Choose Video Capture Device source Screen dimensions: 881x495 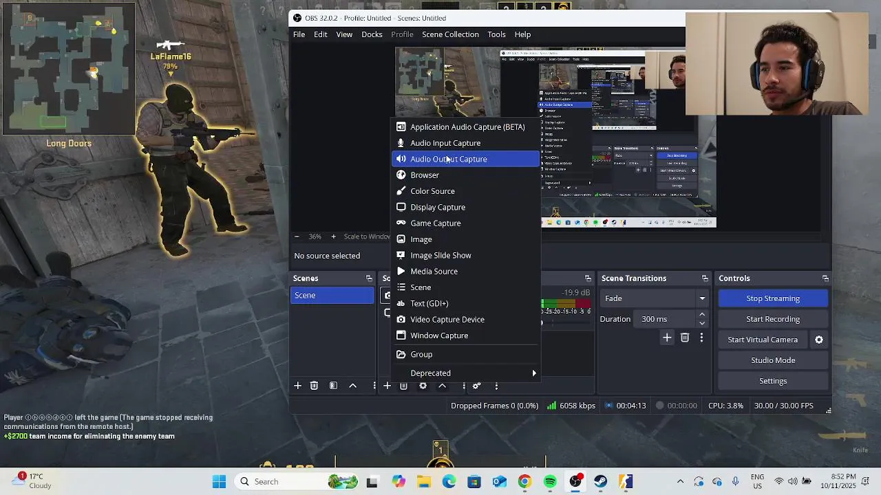click(x=466, y=320)
